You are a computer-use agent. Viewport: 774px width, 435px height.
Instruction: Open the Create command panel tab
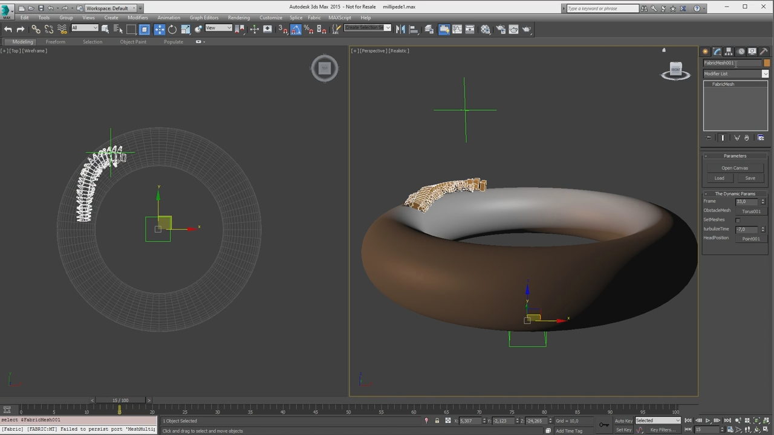click(705, 51)
